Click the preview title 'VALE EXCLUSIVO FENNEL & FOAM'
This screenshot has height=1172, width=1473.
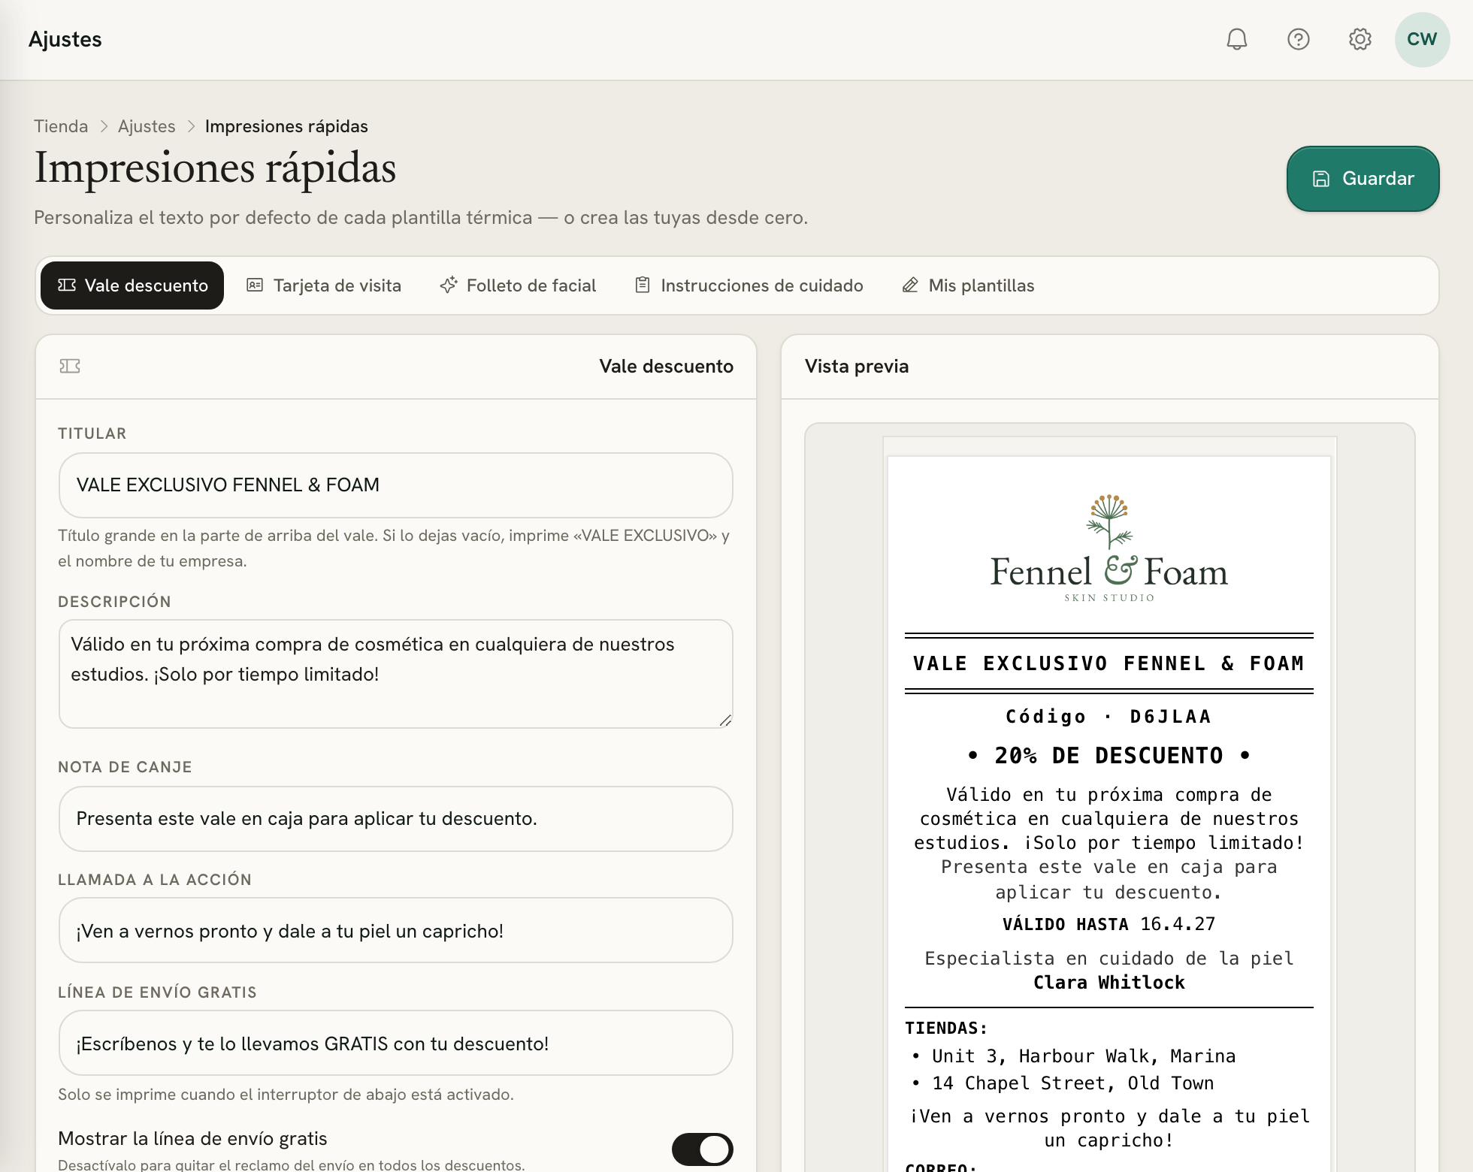coord(1109,663)
